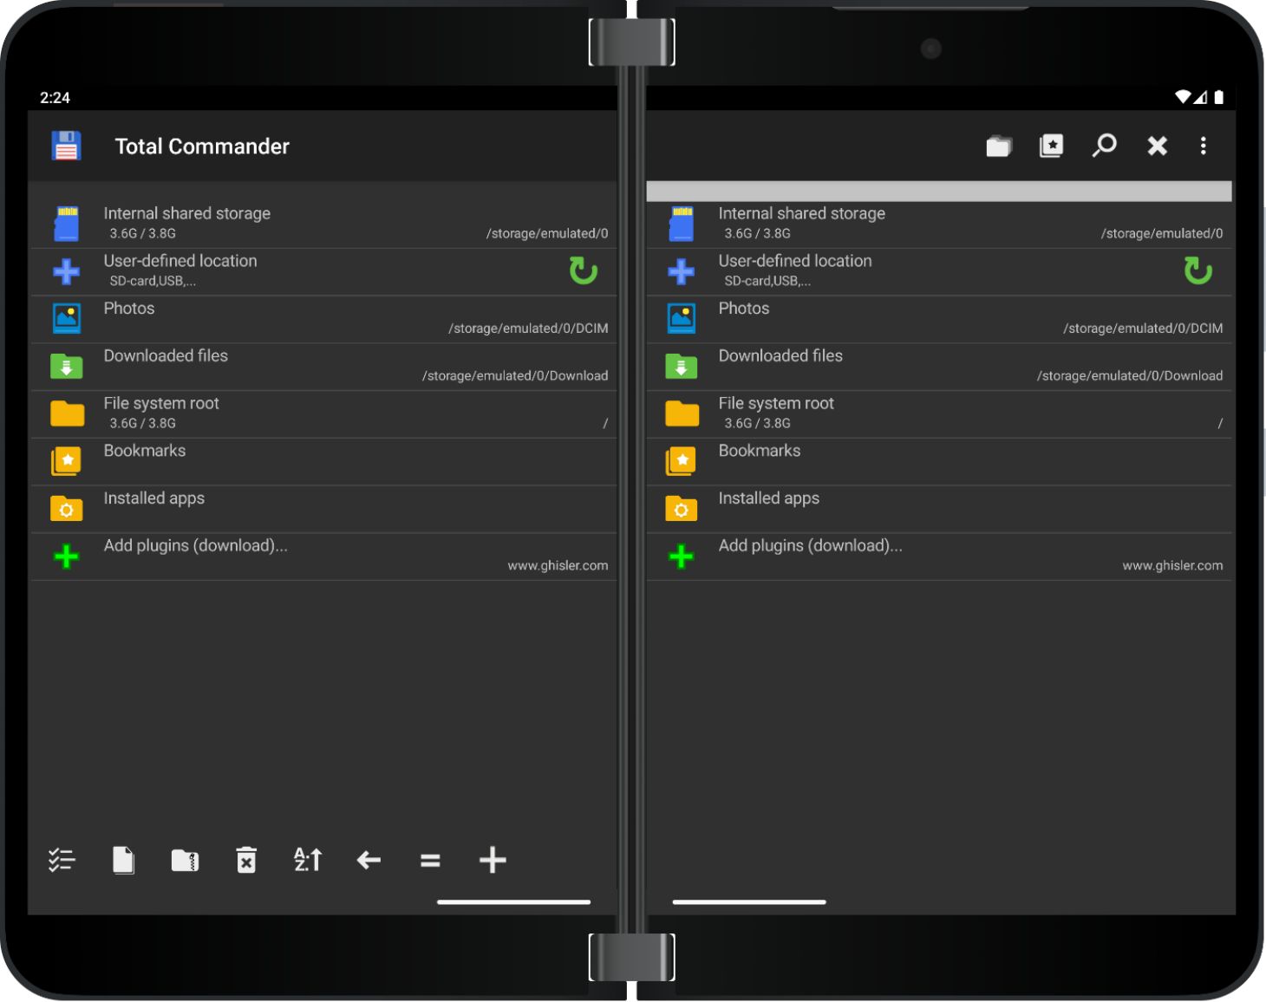Image resolution: width=1266 pixels, height=1002 pixels.
Task: Click the search magnifier icon
Action: pos(1104,146)
